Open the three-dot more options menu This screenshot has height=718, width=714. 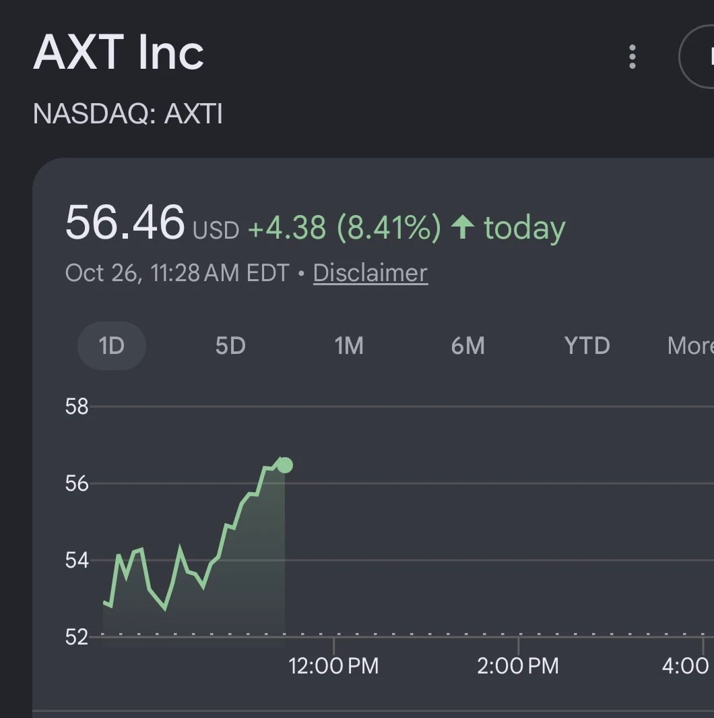tap(632, 57)
